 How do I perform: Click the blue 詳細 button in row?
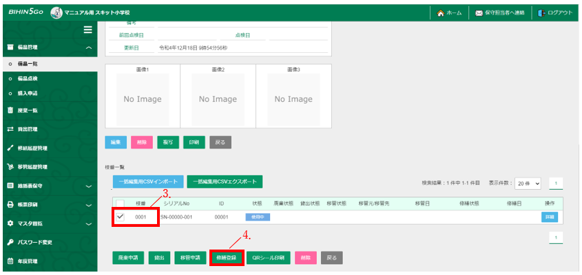pyautogui.click(x=550, y=217)
